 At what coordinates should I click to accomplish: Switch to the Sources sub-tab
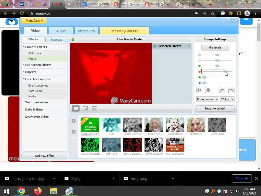(x=56, y=40)
